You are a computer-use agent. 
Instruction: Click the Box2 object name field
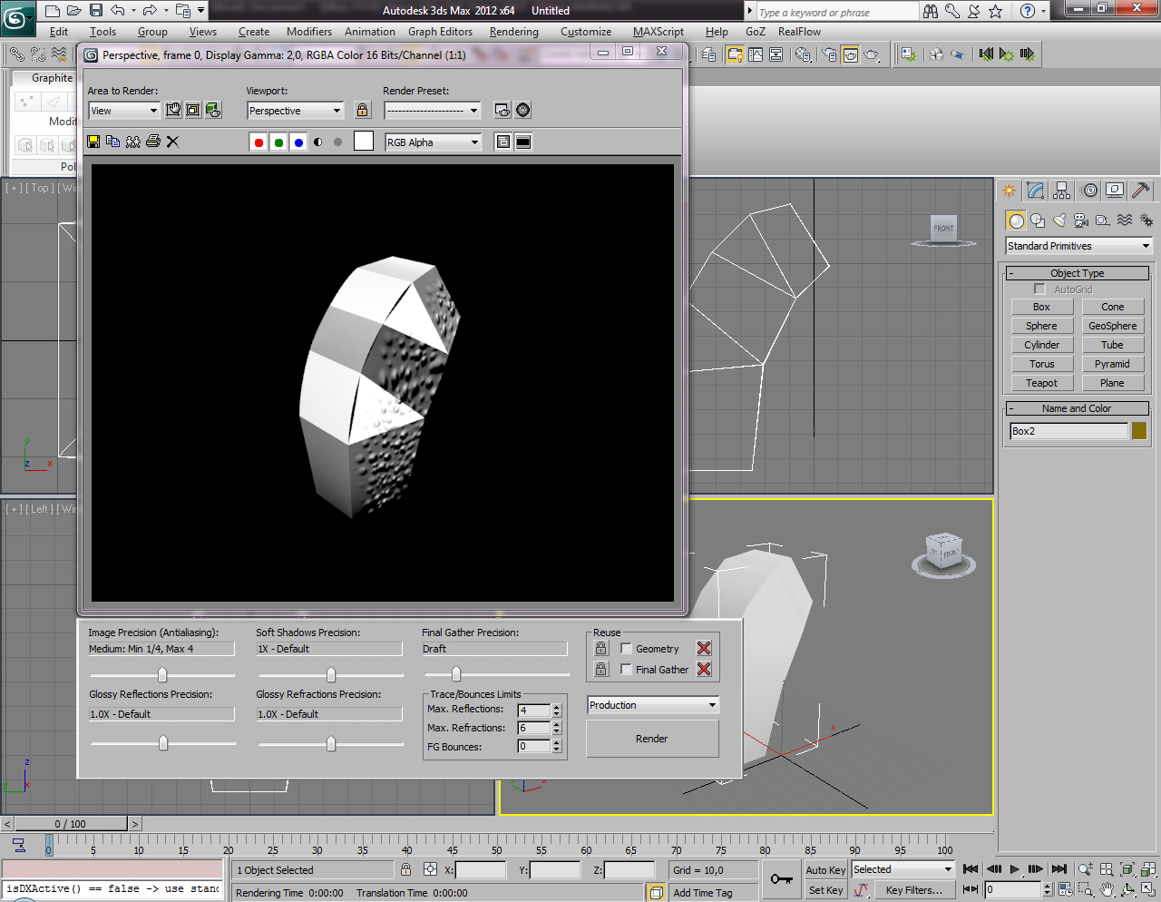click(x=1068, y=431)
